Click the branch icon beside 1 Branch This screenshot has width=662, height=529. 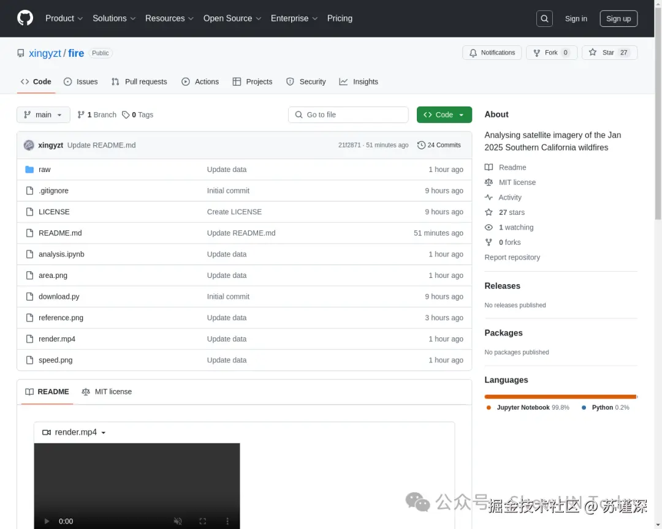click(81, 114)
